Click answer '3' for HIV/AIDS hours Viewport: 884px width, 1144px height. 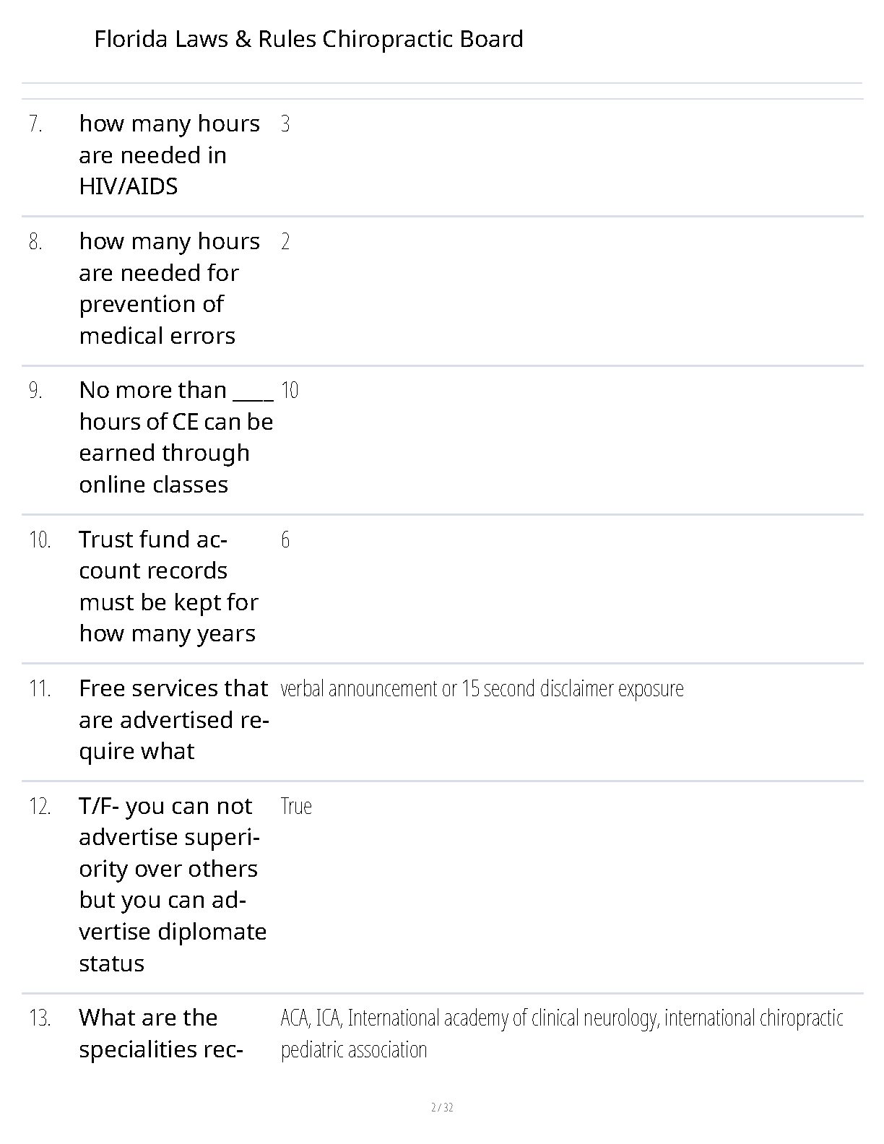click(x=285, y=124)
